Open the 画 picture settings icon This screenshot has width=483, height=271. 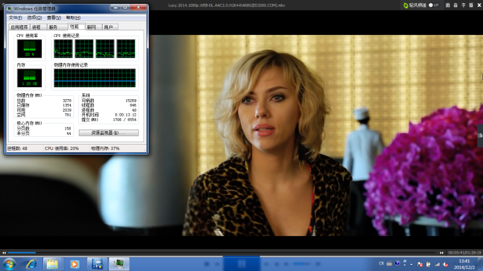pos(447,5)
